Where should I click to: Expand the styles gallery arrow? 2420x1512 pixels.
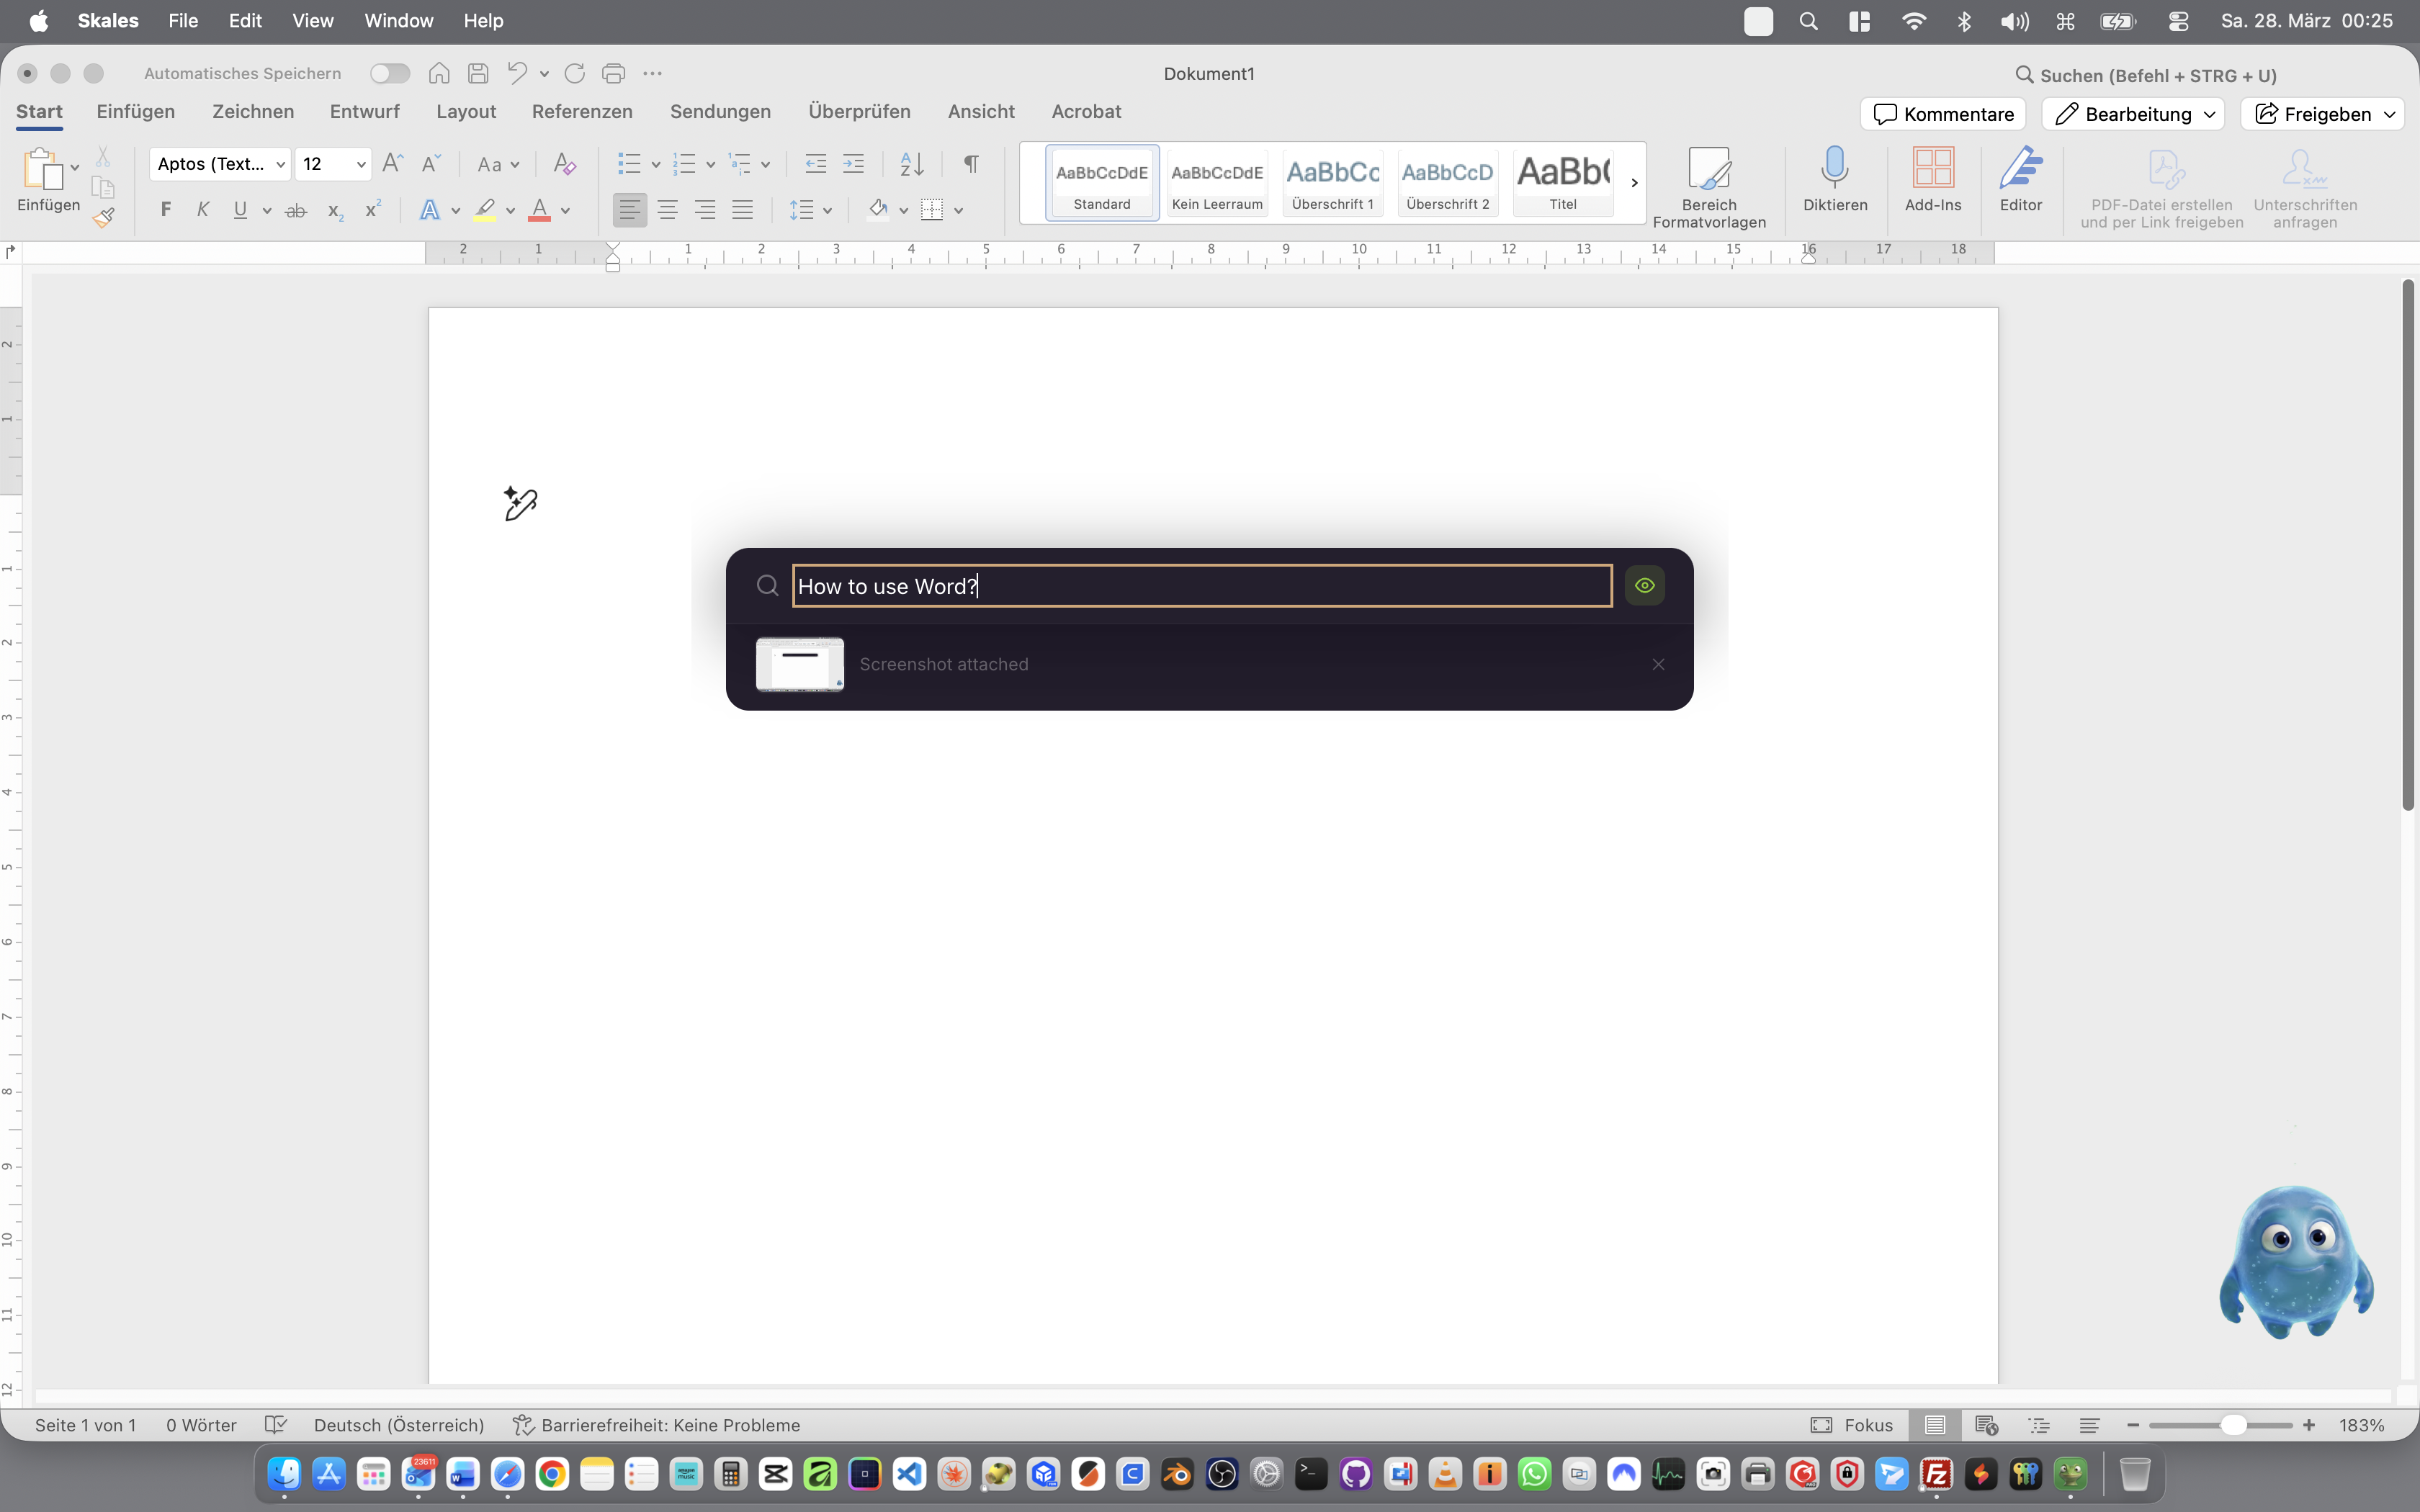pyautogui.click(x=1634, y=183)
